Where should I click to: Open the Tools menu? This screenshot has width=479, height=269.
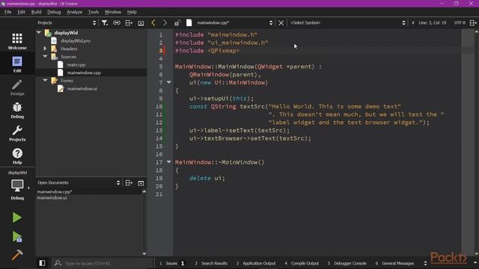94,12
